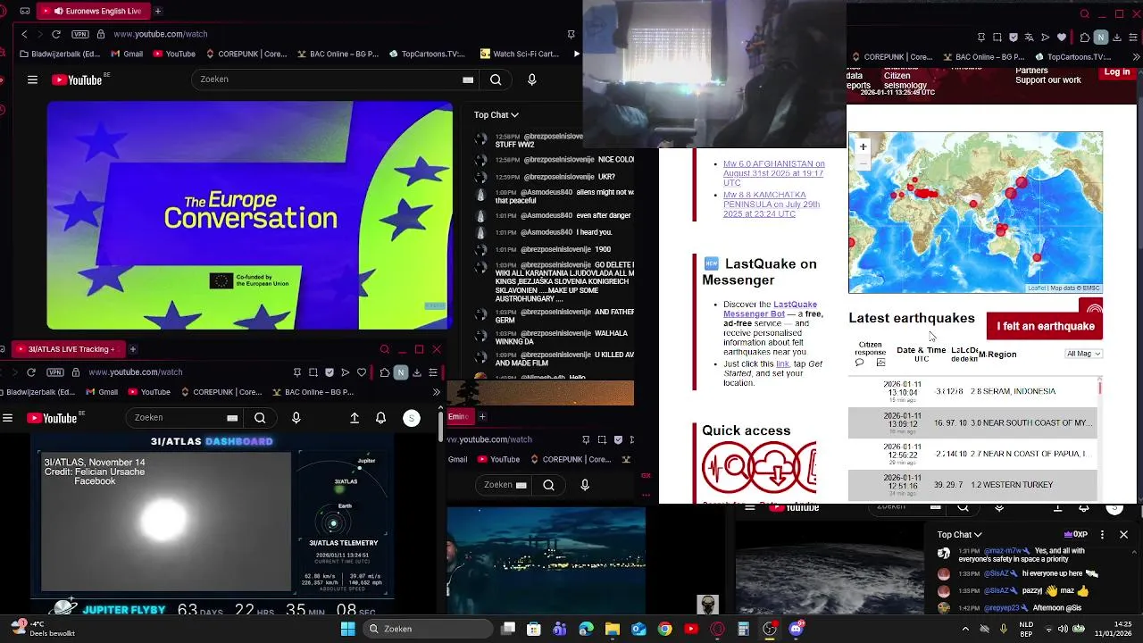Open File Explorer from the taskbar
The width and height of the screenshot is (1143, 643).
tap(613, 629)
